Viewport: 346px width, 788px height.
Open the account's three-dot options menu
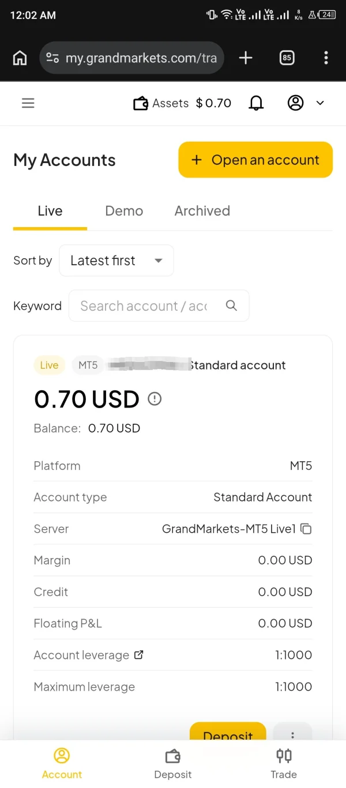[x=292, y=731]
